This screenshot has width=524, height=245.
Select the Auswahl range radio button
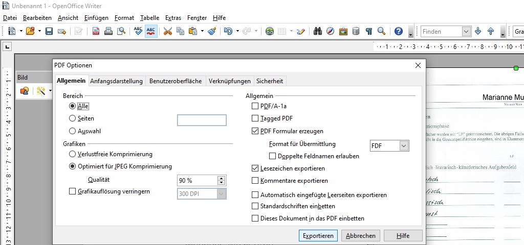tap(72, 131)
